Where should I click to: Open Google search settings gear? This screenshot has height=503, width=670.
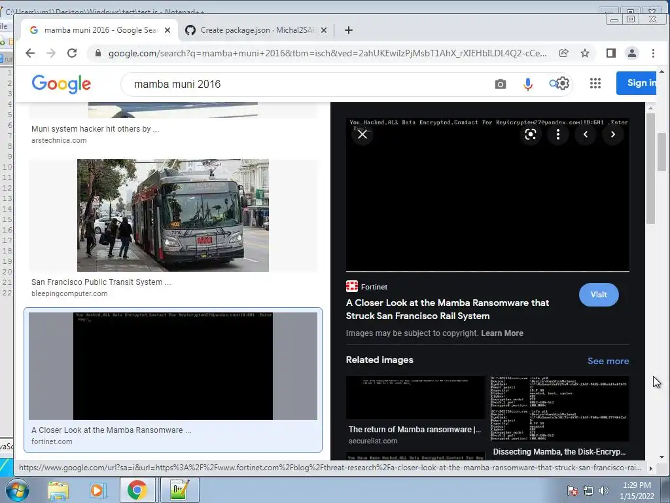[563, 83]
